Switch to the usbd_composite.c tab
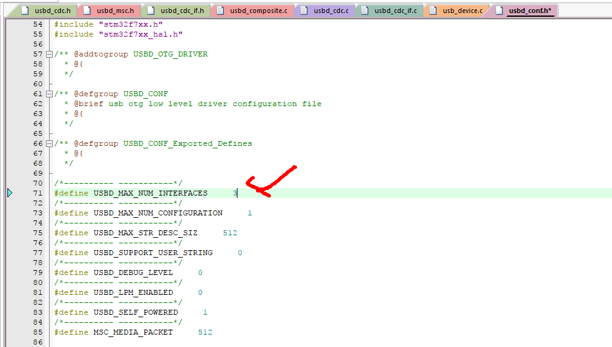 [252, 11]
